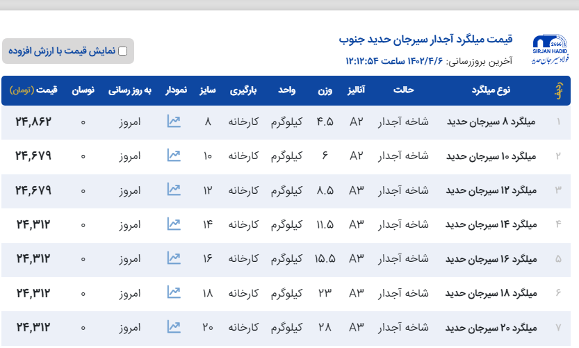This screenshot has width=579, height=348.
Task: Open the chart icon for میلگرد 16 row
Action: pyautogui.click(x=174, y=258)
